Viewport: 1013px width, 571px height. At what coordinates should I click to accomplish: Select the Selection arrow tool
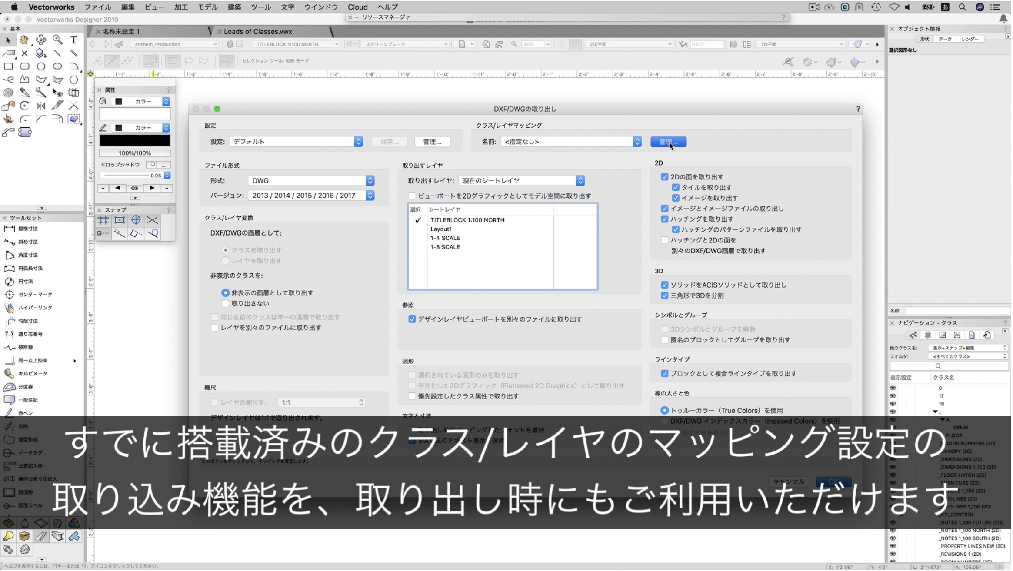pyautogui.click(x=8, y=40)
